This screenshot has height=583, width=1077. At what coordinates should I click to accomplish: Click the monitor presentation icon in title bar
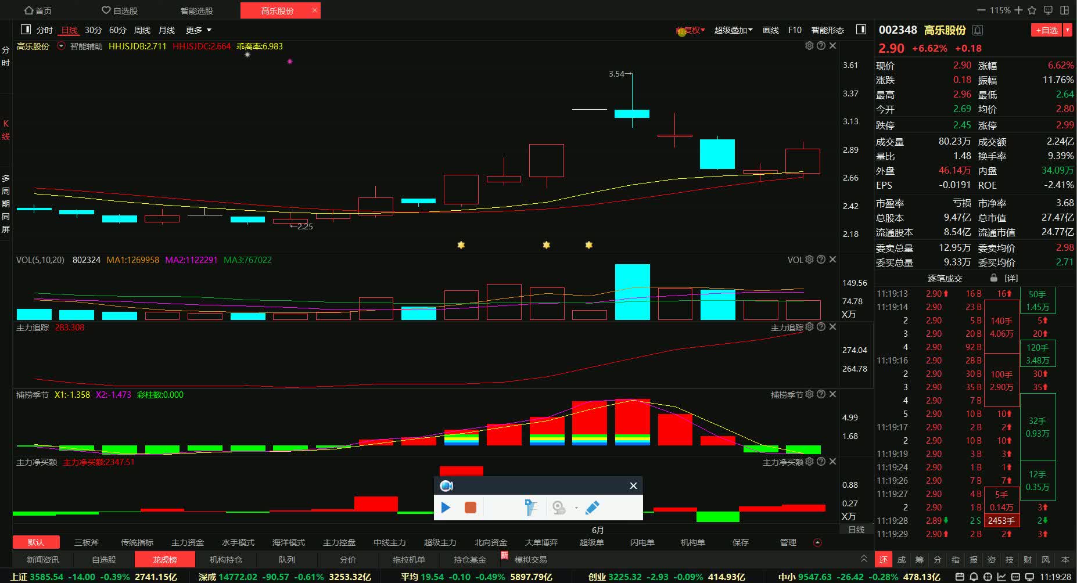point(1049,10)
